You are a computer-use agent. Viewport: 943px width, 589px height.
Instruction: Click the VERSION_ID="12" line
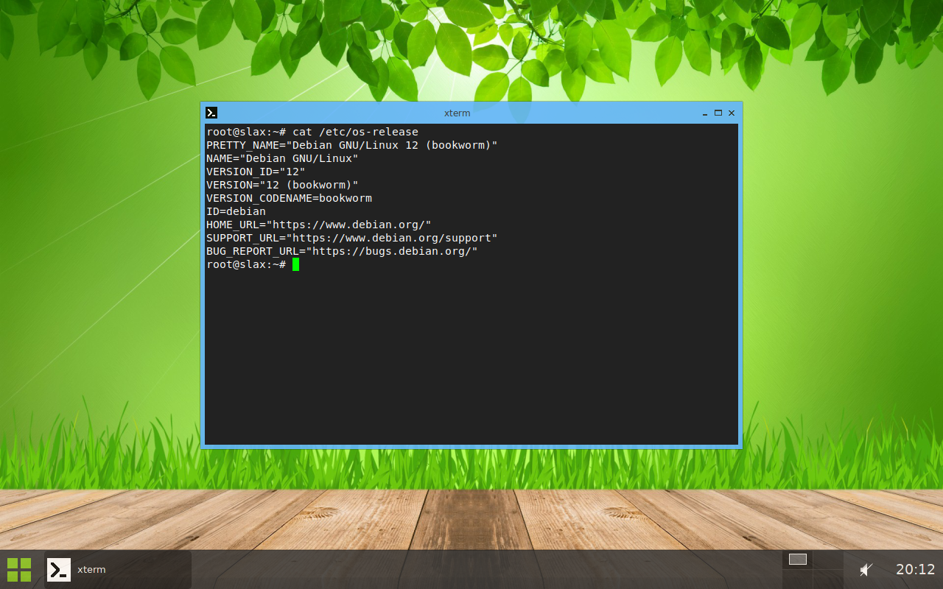(x=256, y=172)
